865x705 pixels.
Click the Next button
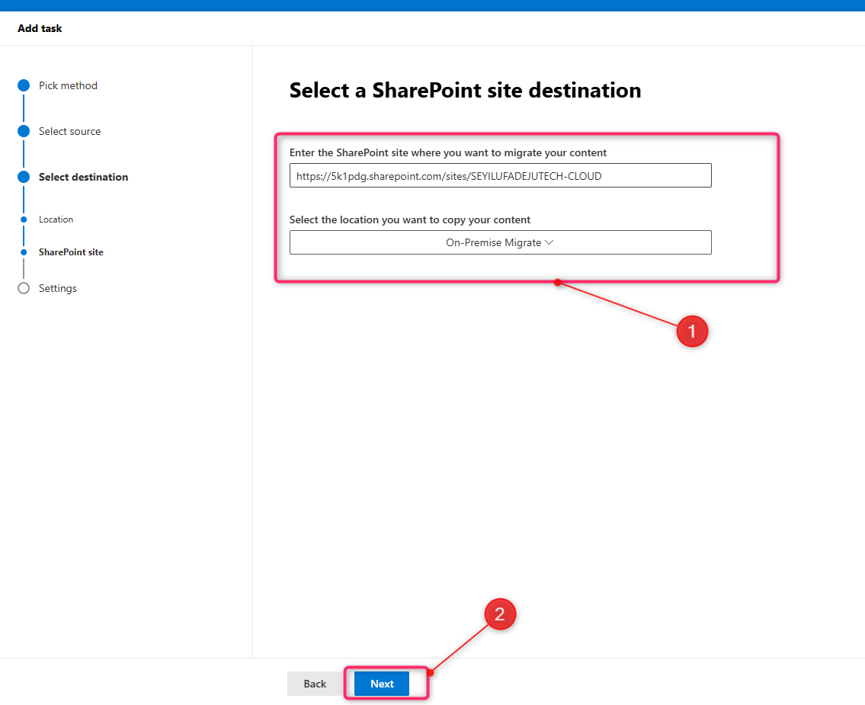coord(382,684)
